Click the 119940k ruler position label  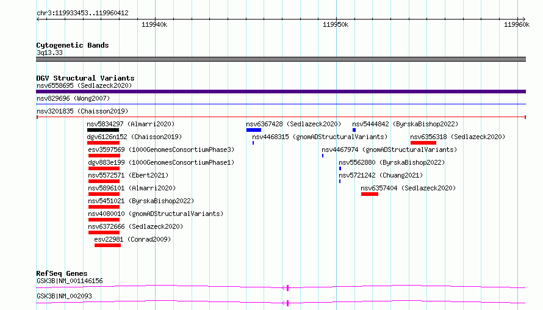coord(154,24)
